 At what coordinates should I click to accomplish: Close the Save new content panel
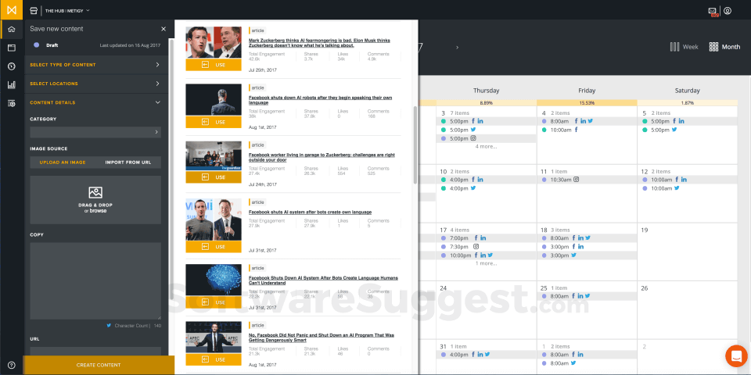pos(163,29)
